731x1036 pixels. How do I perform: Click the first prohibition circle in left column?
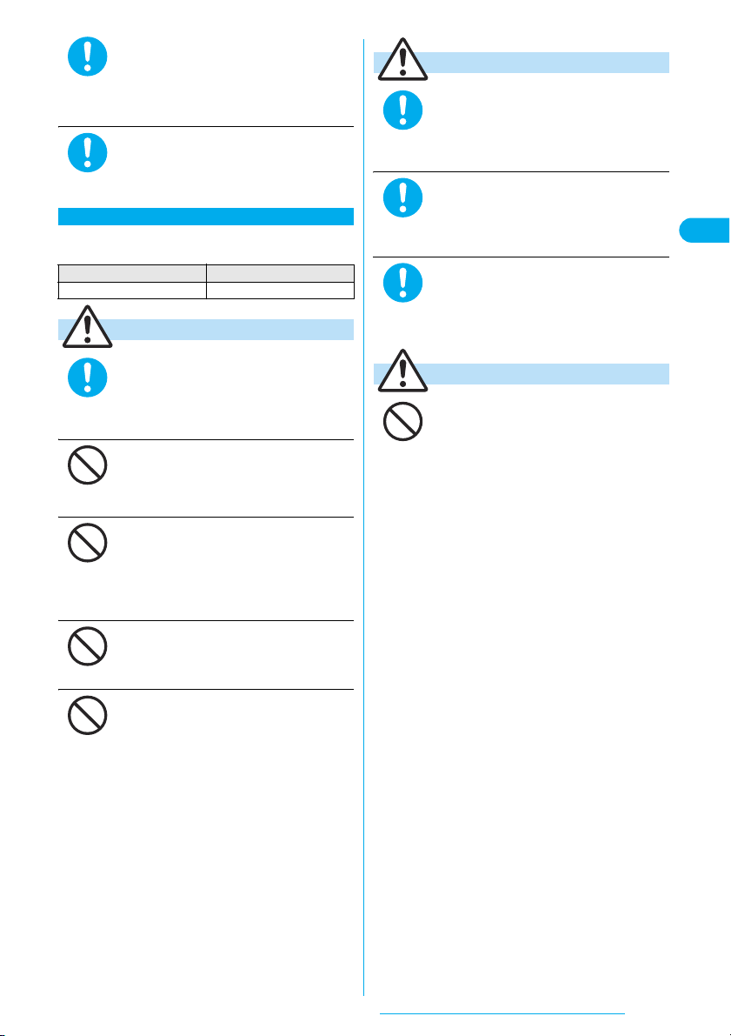(88, 465)
